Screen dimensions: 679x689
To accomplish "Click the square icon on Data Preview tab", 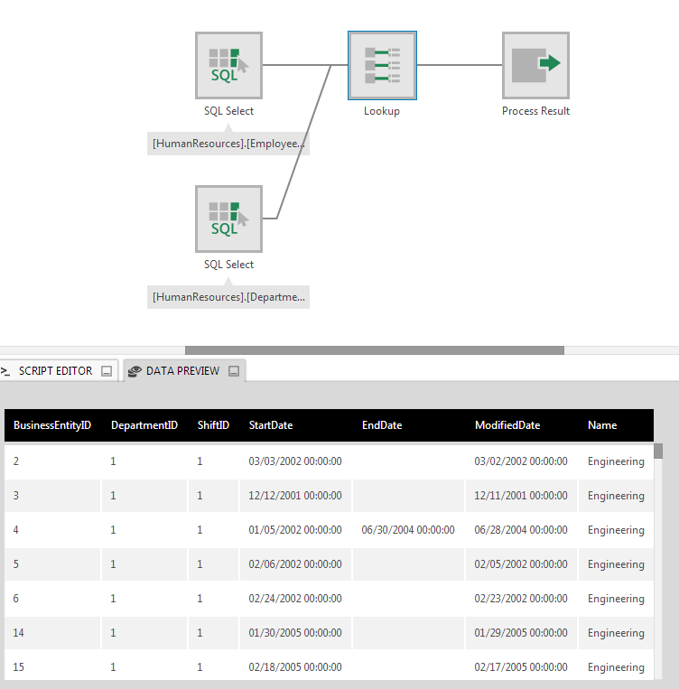I will (x=234, y=371).
